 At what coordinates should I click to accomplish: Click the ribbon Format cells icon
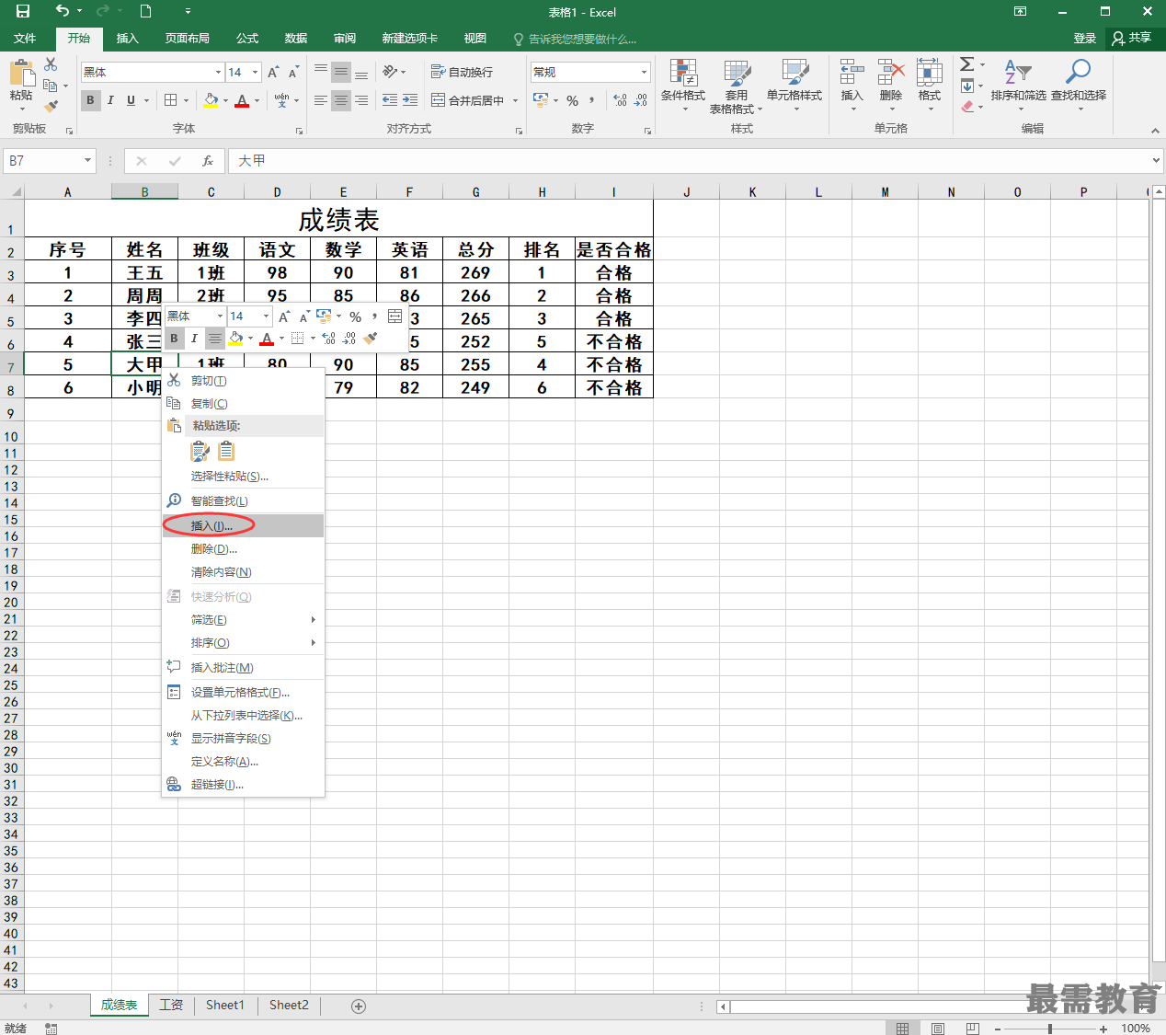930,73
